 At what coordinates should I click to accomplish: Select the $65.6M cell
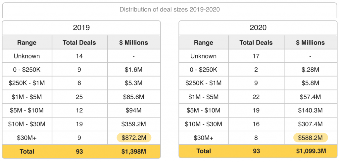click(134, 97)
